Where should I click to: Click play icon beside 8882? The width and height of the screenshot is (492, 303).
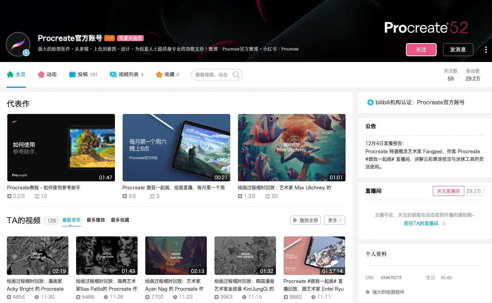[x=286, y=297]
